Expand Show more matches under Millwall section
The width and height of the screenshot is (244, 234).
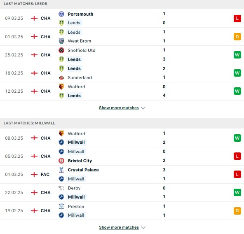[x=119, y=227]
